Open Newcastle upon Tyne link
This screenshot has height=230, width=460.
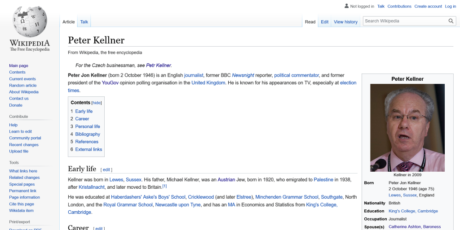[x=178, y=204]
